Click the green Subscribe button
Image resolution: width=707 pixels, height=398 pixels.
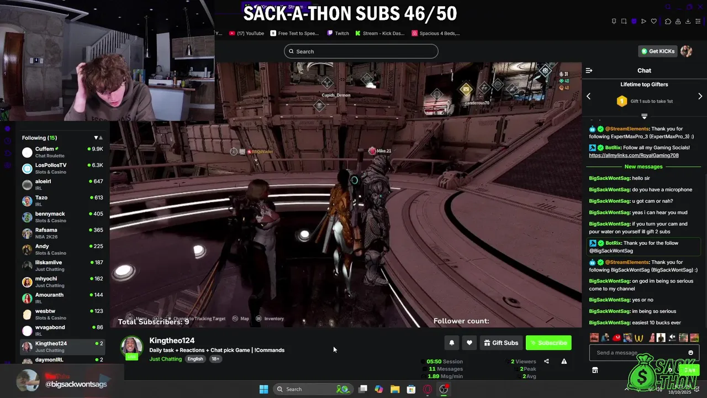548,343
